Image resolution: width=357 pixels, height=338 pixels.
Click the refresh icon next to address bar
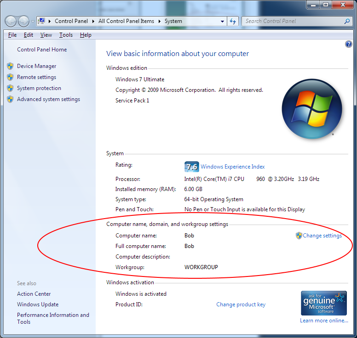click(233, 21)
